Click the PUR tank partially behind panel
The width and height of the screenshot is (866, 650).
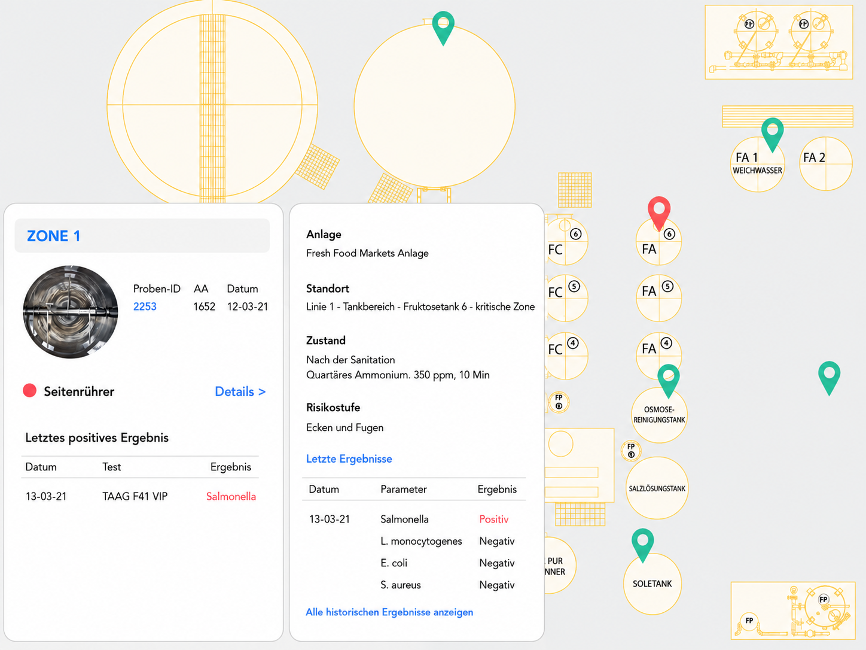[x=560, y=566]
